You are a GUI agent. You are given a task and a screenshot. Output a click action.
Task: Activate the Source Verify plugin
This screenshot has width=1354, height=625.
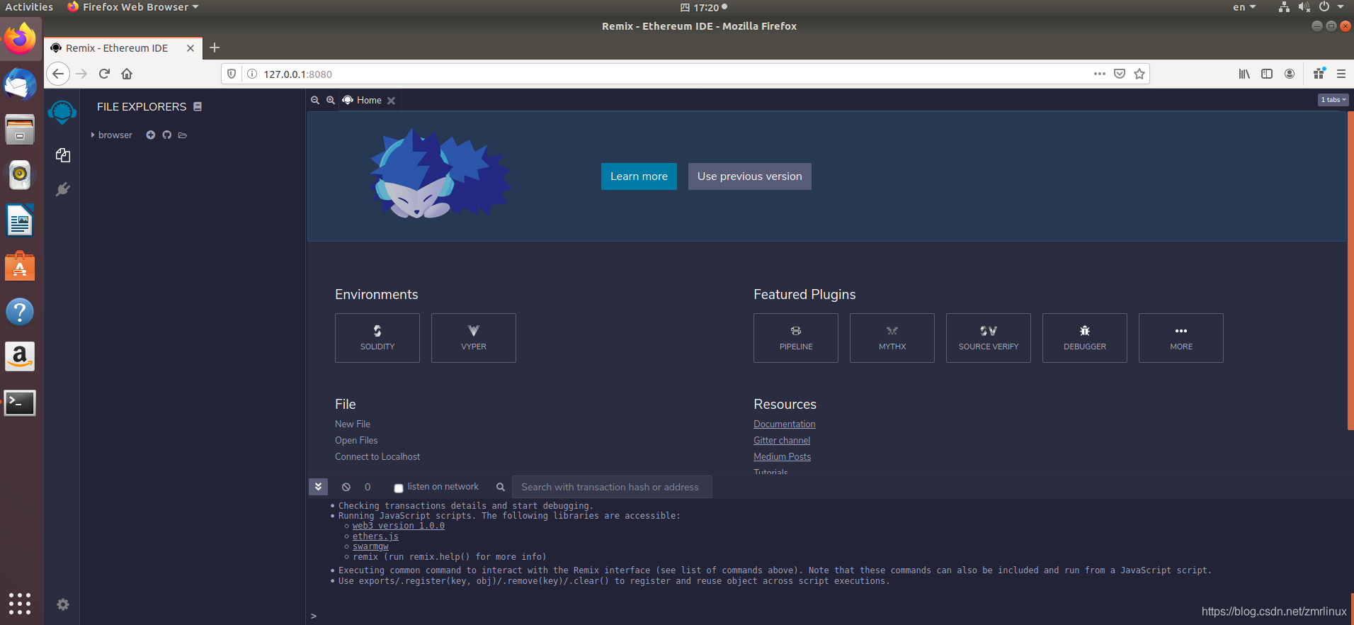tap(989, 338)
